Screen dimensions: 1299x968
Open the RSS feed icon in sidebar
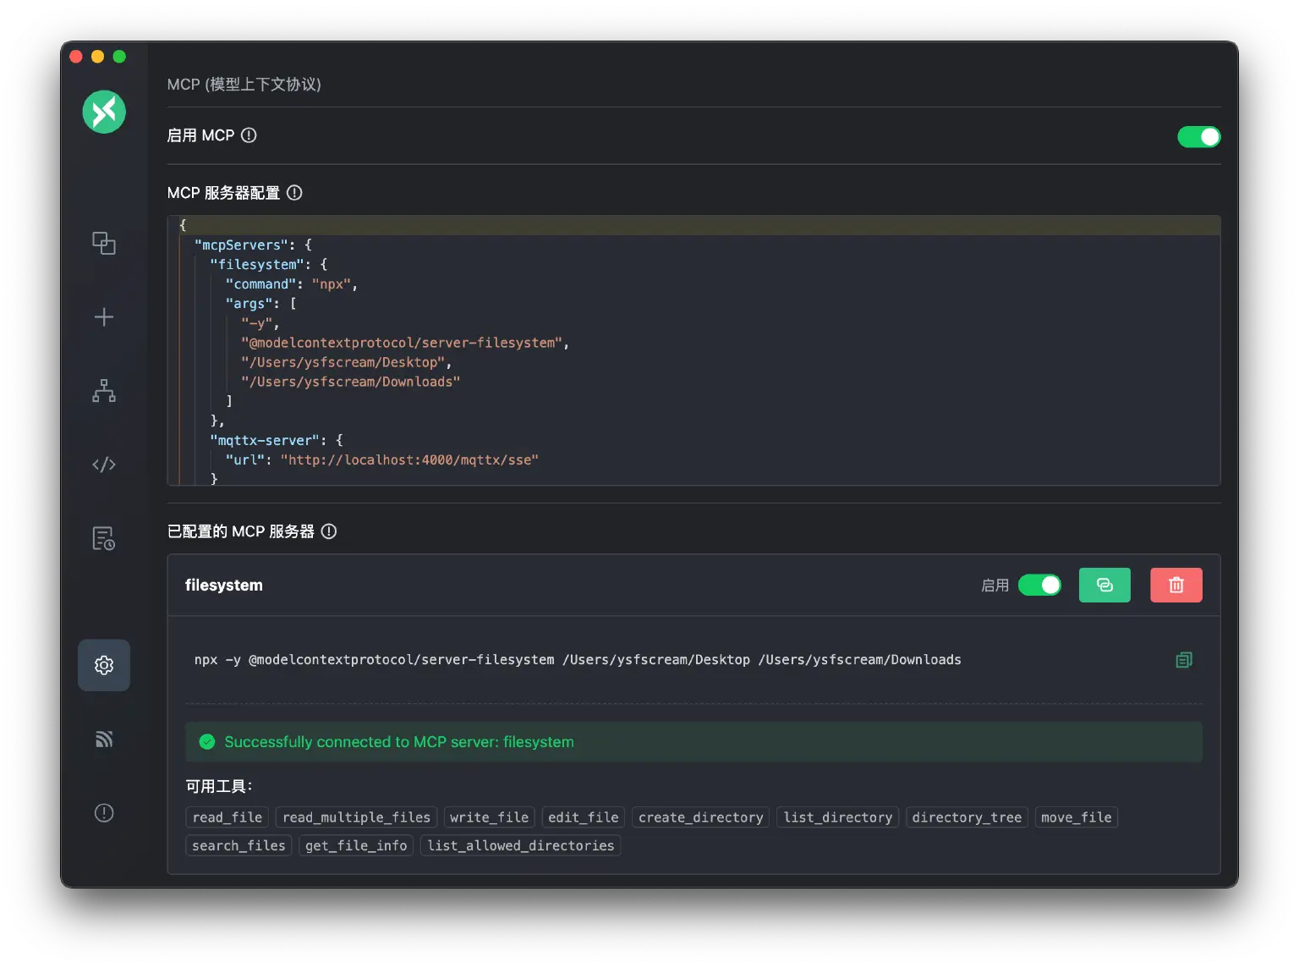pyautogui.click(x=103, y=740)
